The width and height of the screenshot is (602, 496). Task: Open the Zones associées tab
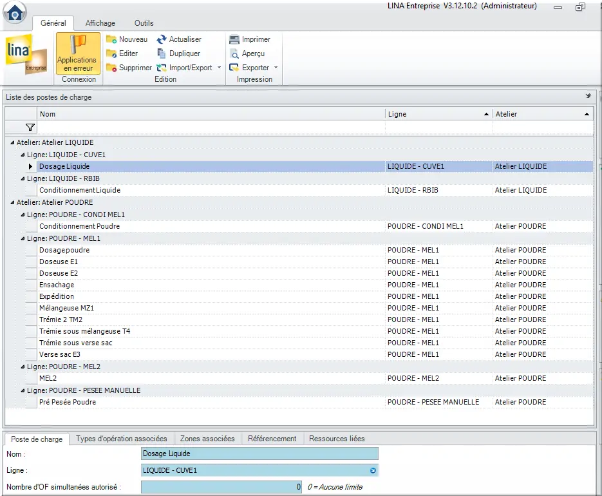[x=207, y=439]
